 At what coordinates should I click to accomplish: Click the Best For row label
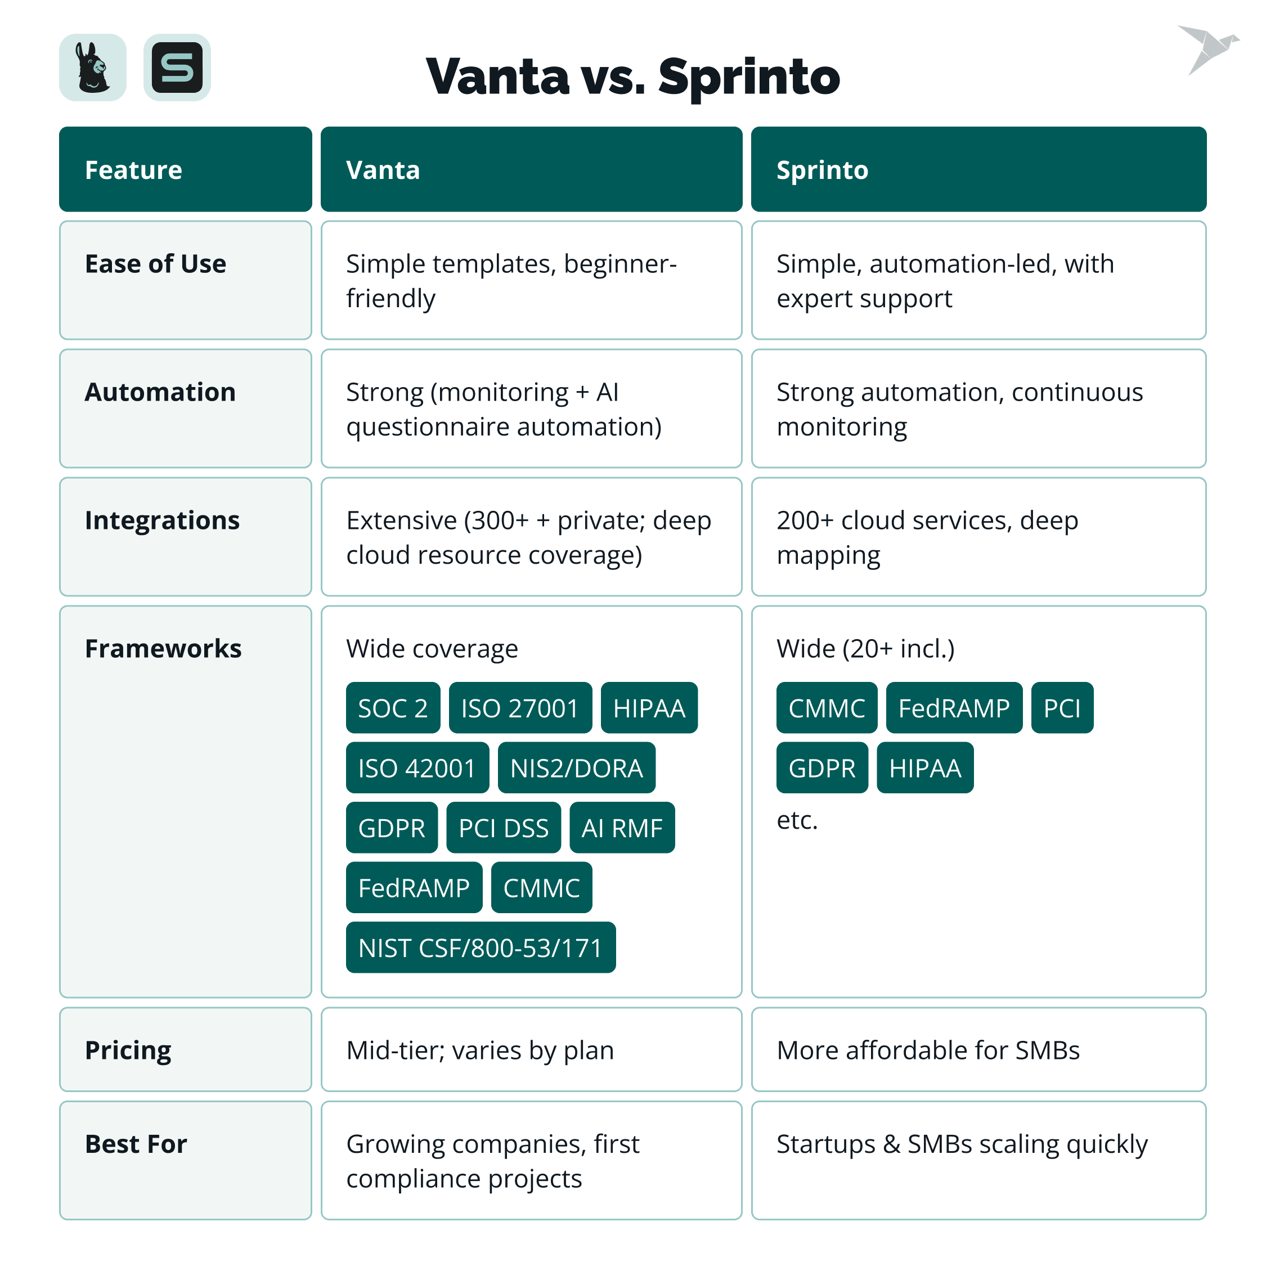[x=136, y=1144]
